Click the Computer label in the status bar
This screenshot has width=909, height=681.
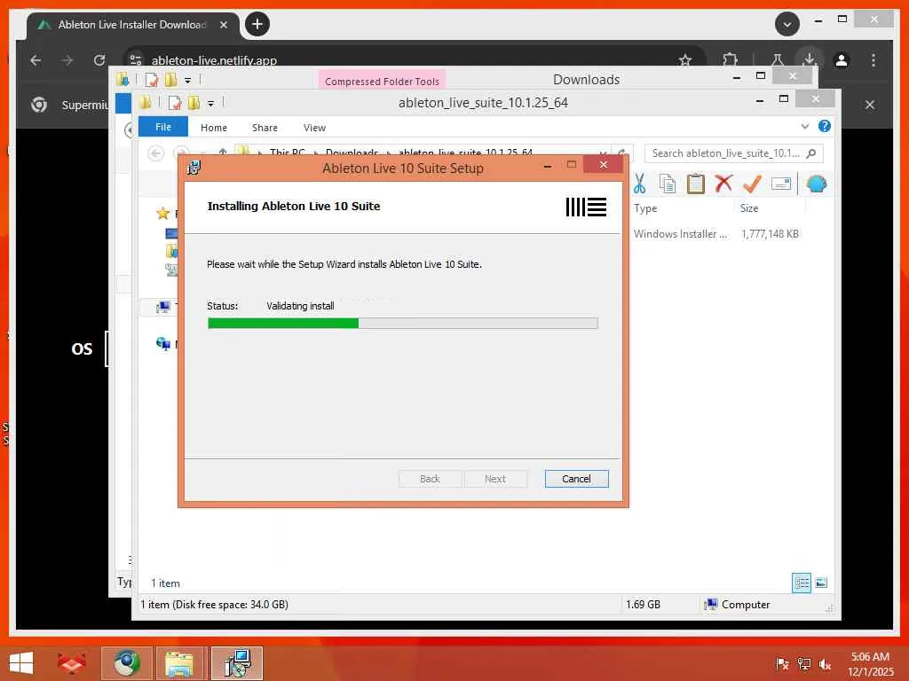(x=746, y=605)
